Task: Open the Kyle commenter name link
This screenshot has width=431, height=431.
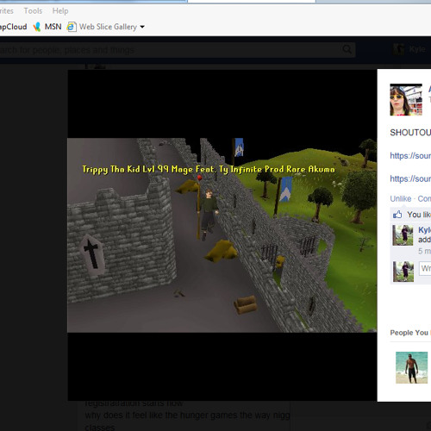Action: point(424,230)
